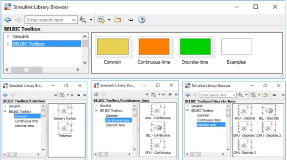This screenshot has width=287, height=160.
Task: Open the orange Continuous-time library
Action: click(x=154, y=47)
